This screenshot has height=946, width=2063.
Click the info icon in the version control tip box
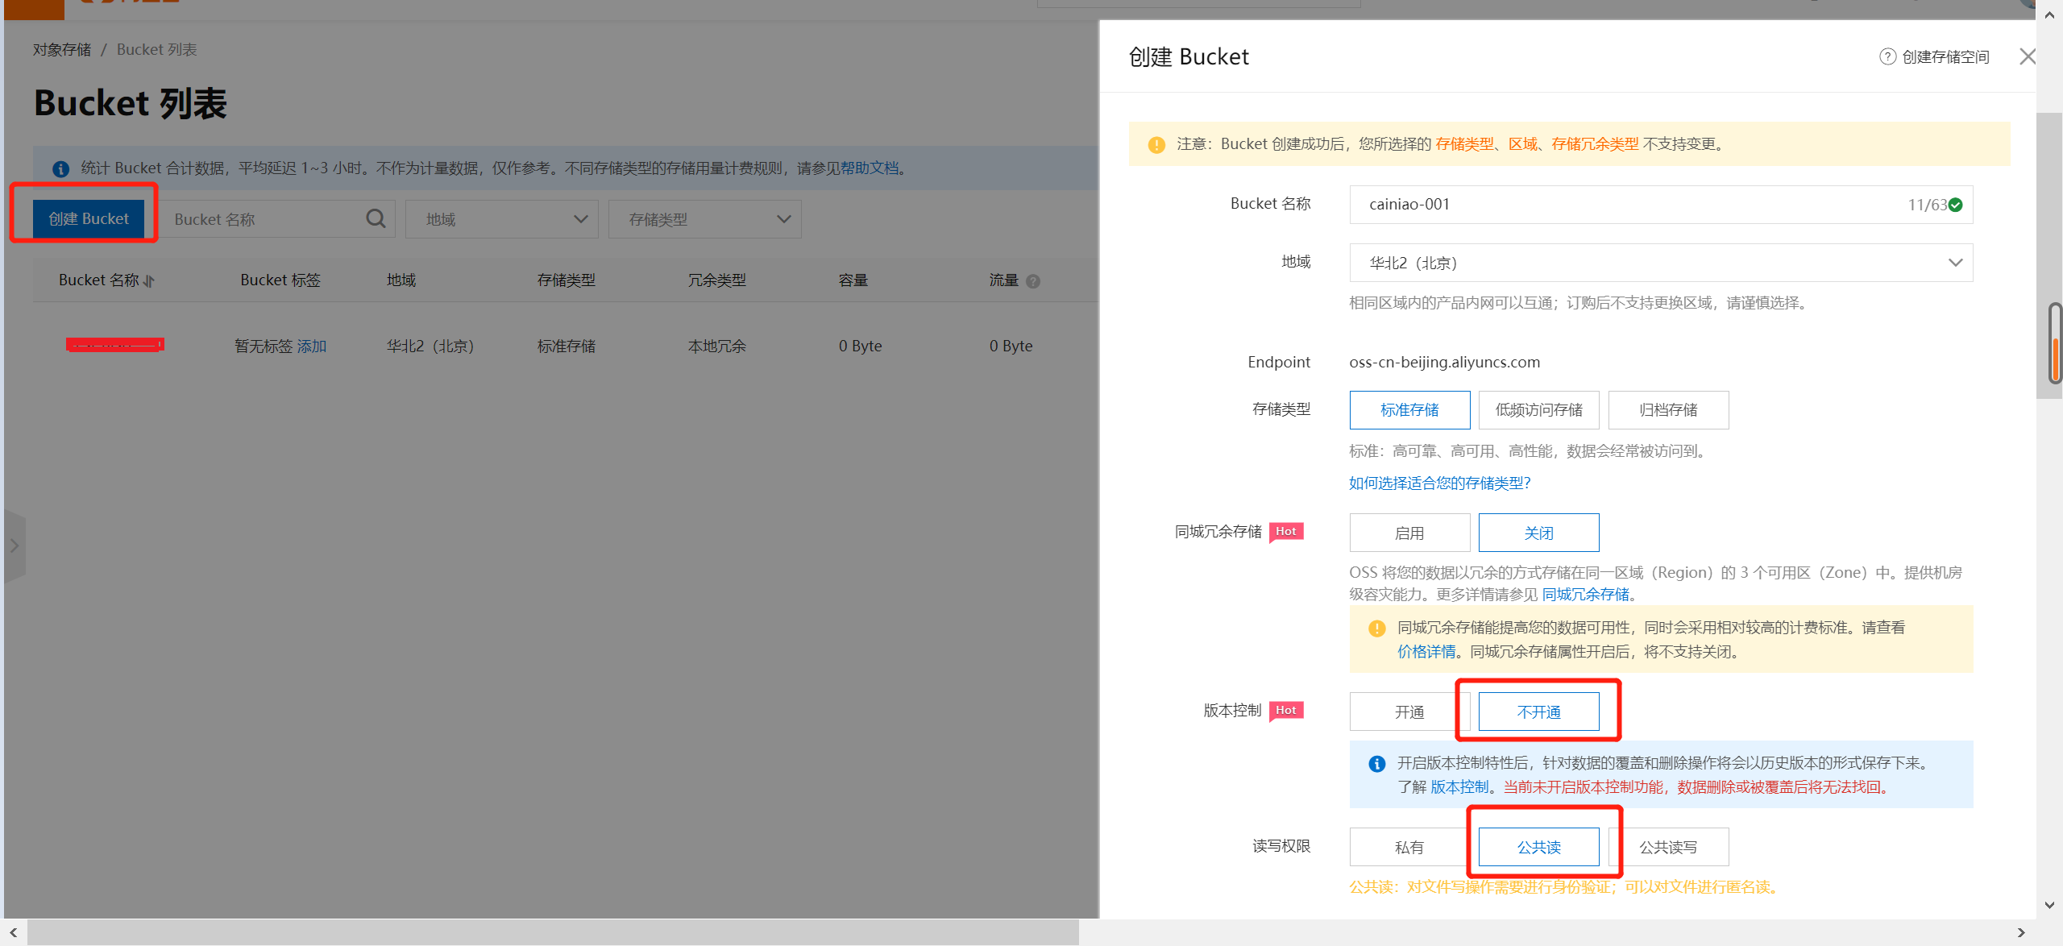pyautogui.click(x=1376, y=762)
